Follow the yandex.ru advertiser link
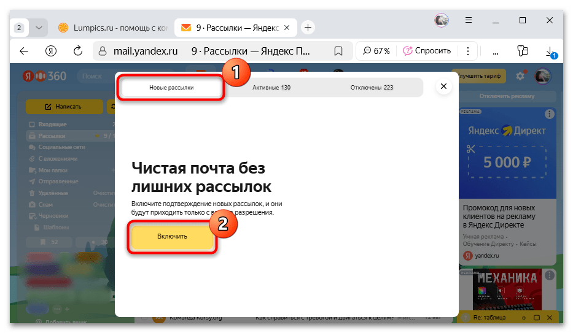 coord(487,256)
